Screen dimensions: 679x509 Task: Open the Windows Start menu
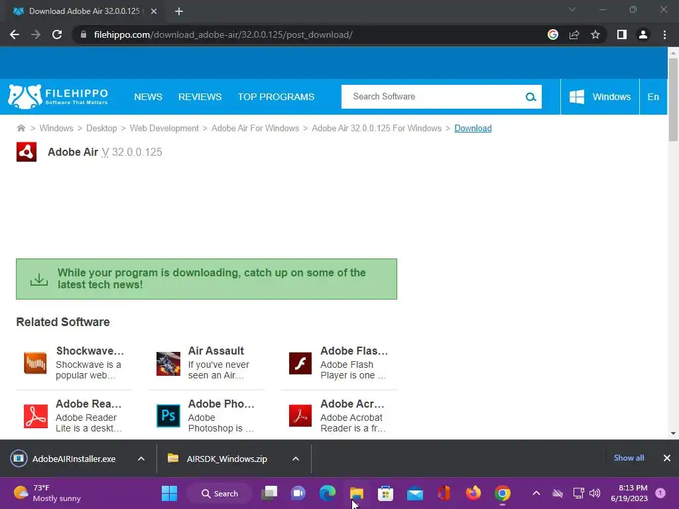tap(169, 493)
